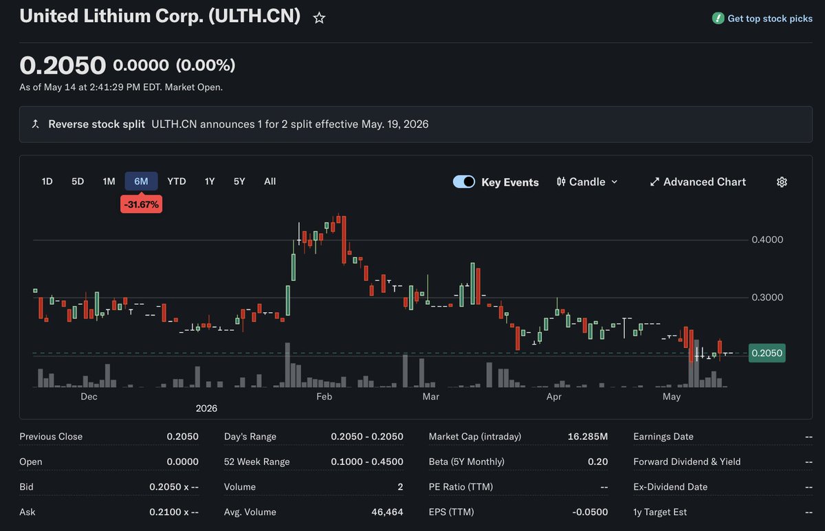The image size is (825, 531).
Task: Click the expand arrows Advanced Chart icon
Action: click(654, 182)
